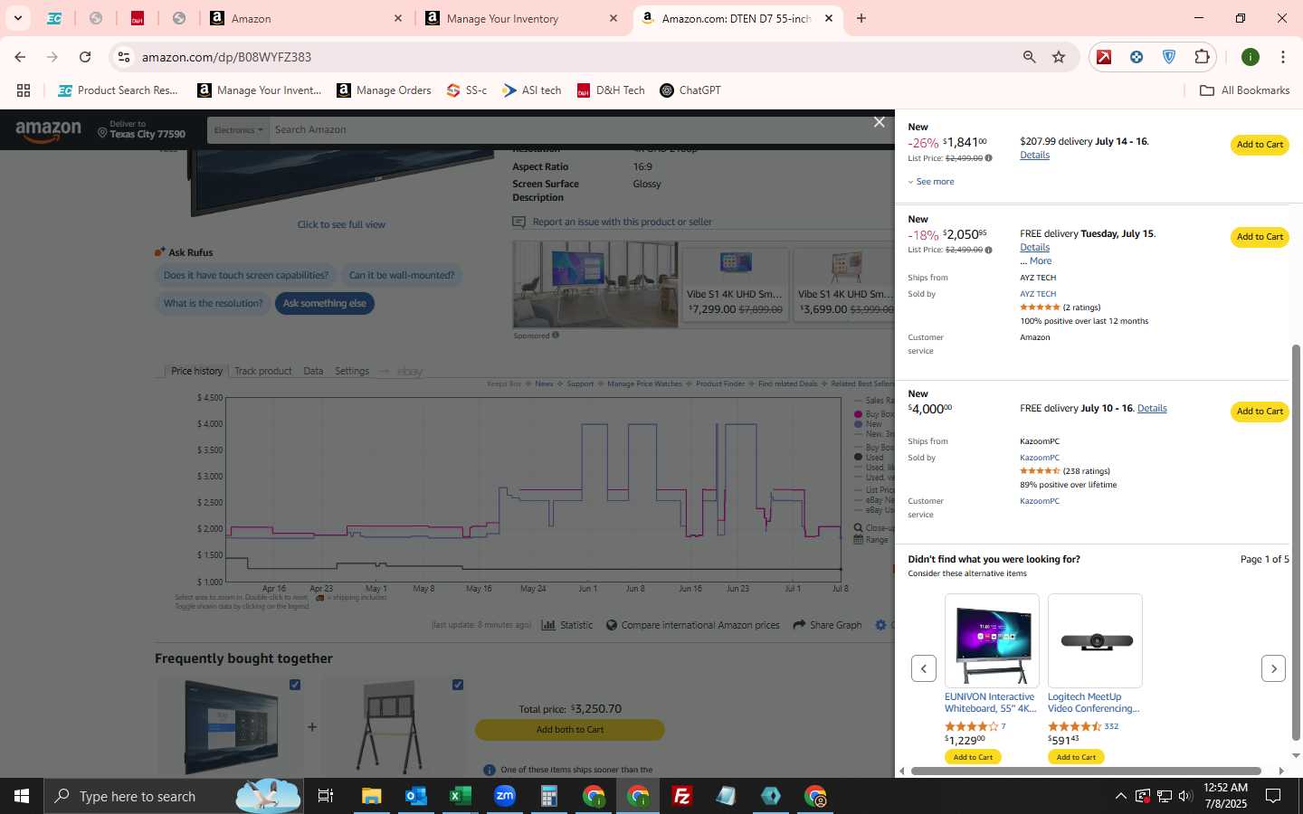This screenshot has height=814, width=1303.
Task: Open the Chrome tab search dropdown arrow
Action: tap(17, 18)
